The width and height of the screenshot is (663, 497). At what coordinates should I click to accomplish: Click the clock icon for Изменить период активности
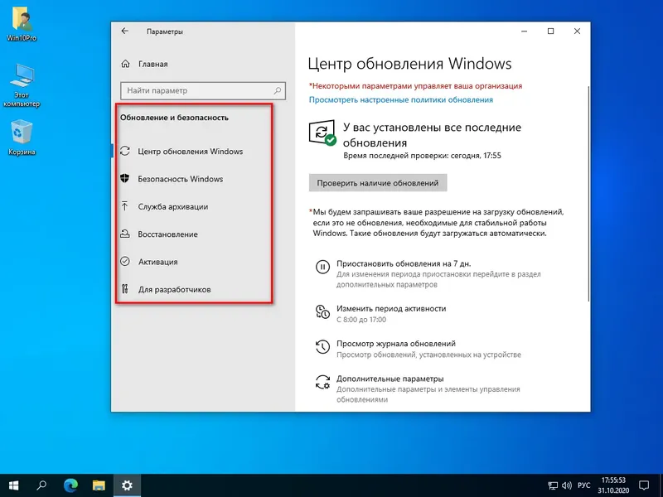(319, 312)
